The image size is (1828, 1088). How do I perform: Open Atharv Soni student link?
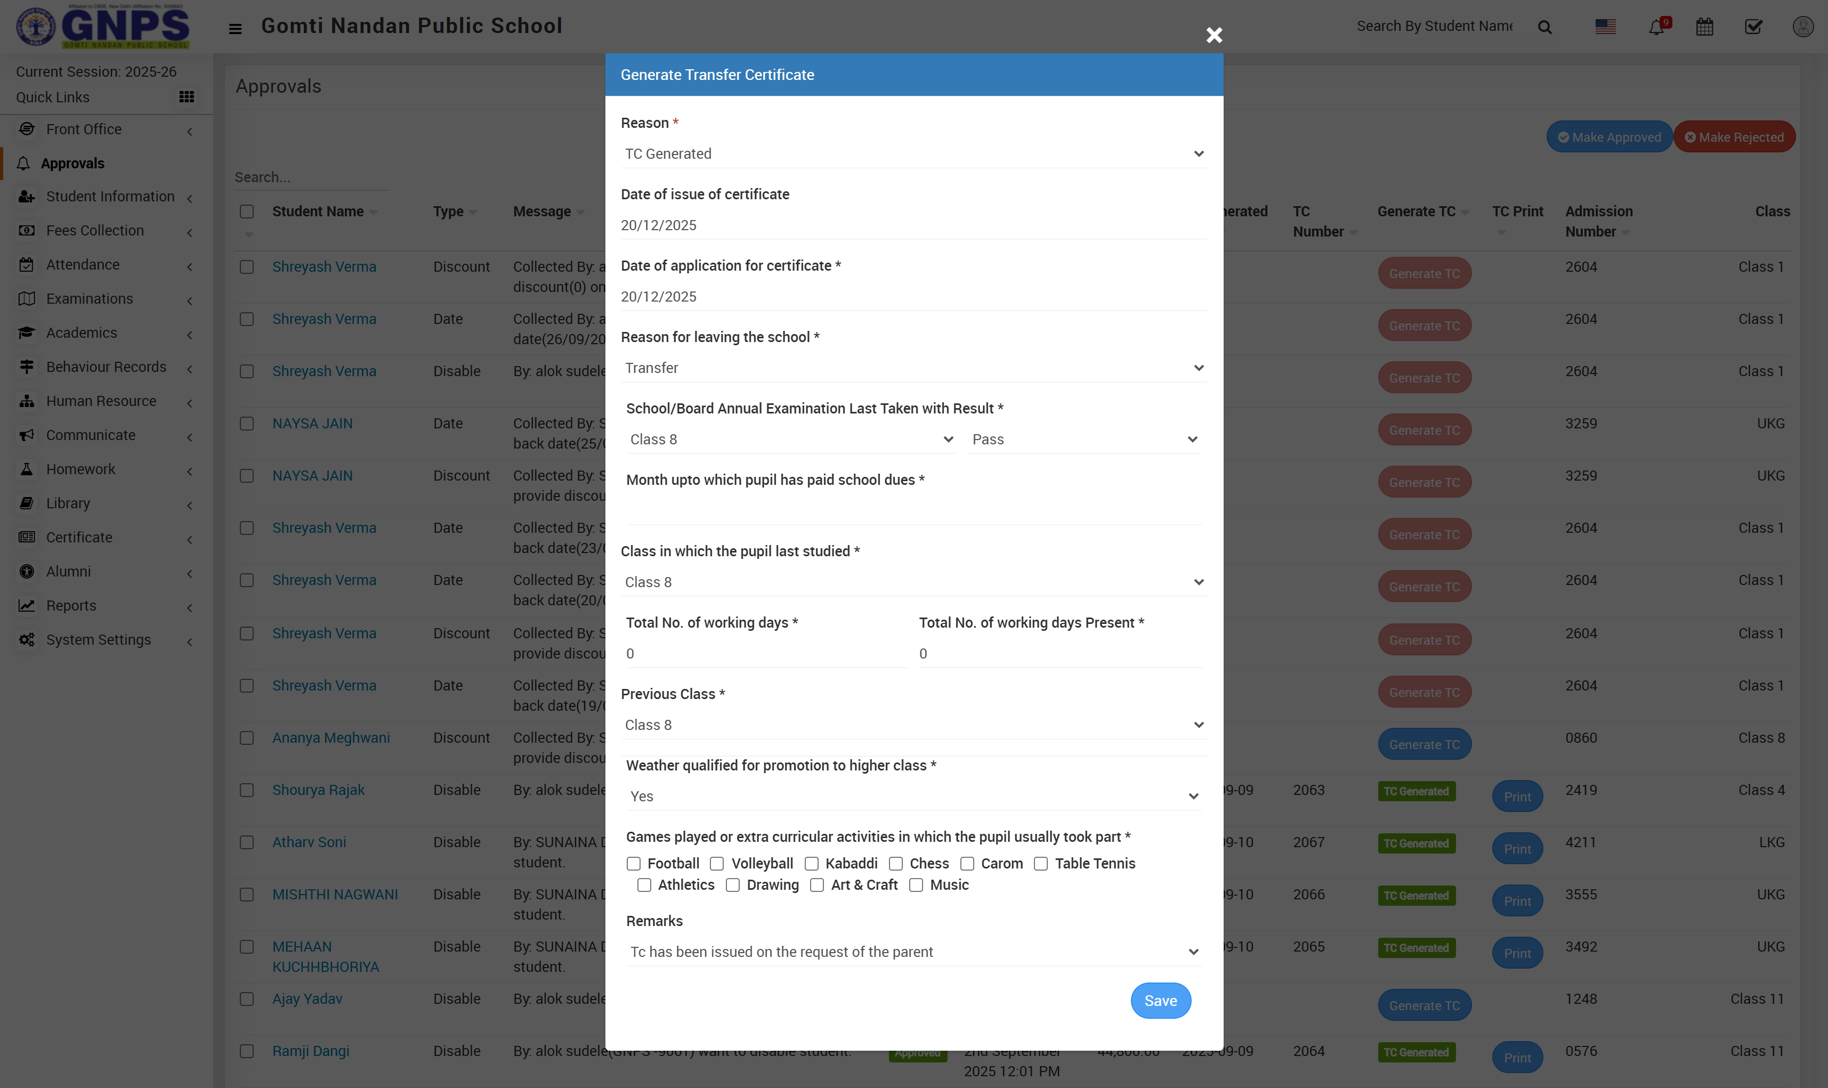[x=309, y=842]
